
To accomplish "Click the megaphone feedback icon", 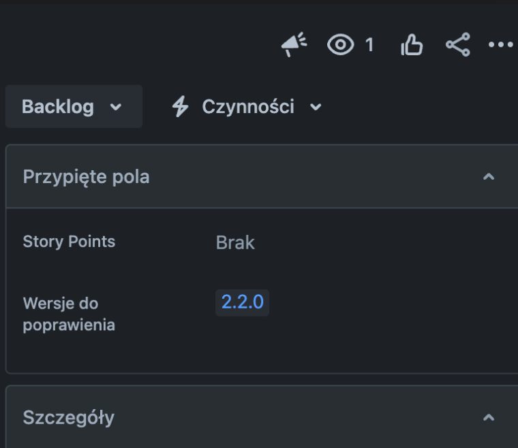I will coord(294,46).
